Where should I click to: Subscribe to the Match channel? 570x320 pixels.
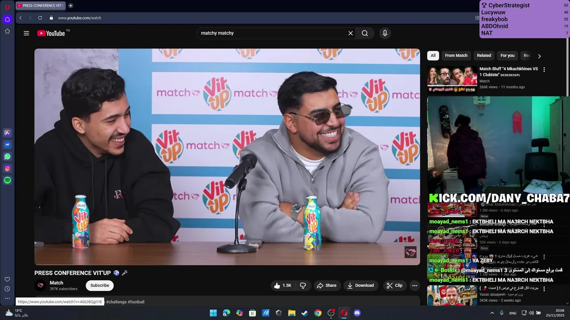tap(100, 285)
